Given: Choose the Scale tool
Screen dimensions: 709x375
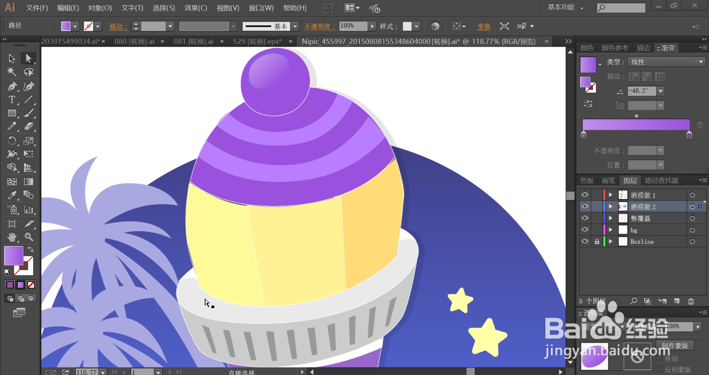Looking at the screenshot, I should [28, 141].
